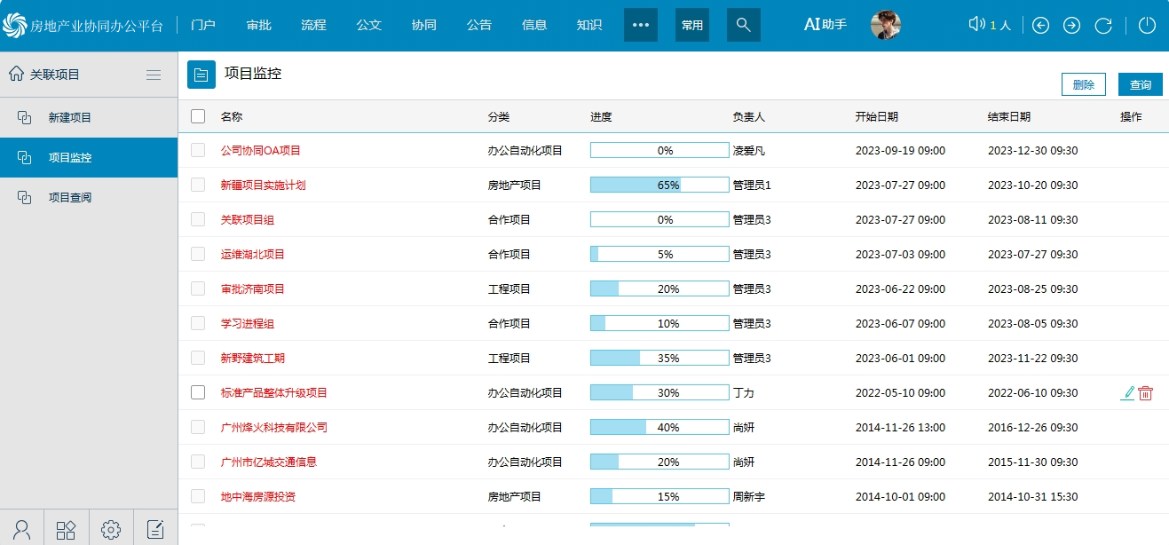Click edit pencil icon for 标准产品整体升级项目
The image size is (1169, 545).
(x=1127, y=392)
